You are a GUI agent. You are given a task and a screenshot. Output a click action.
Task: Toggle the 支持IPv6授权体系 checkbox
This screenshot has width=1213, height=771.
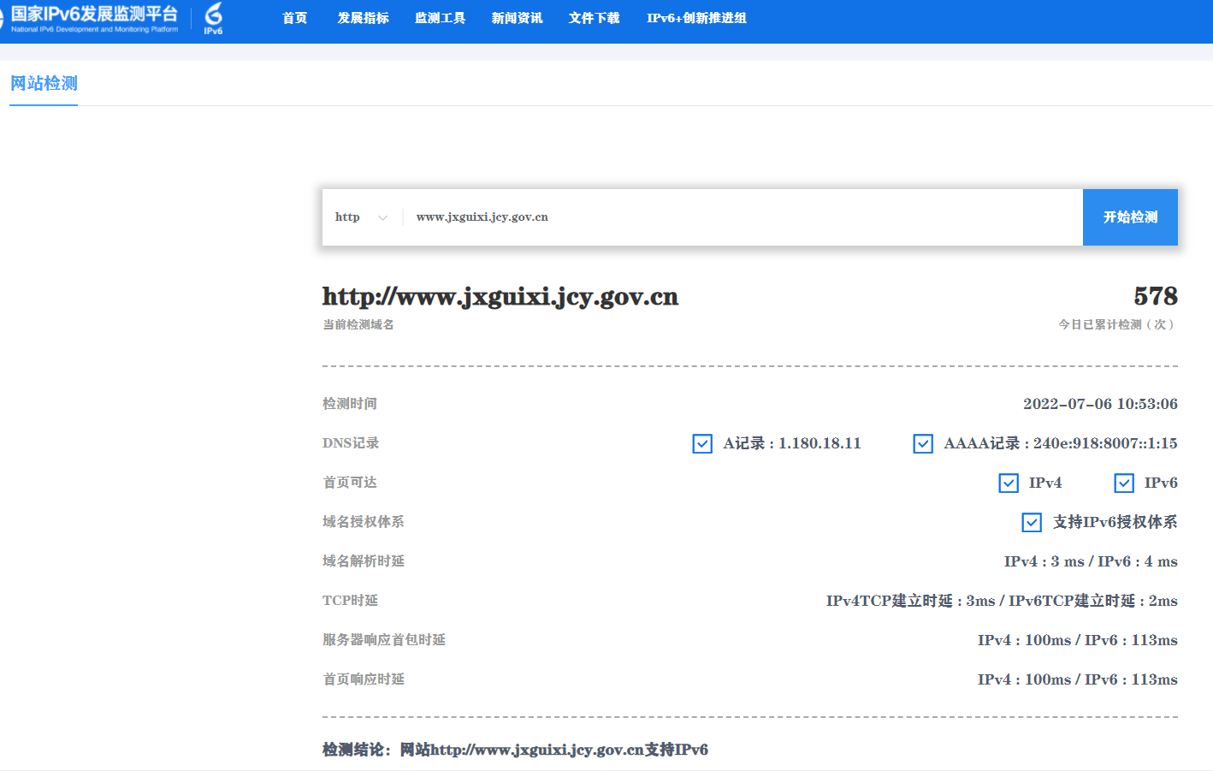coord(1032,522)
